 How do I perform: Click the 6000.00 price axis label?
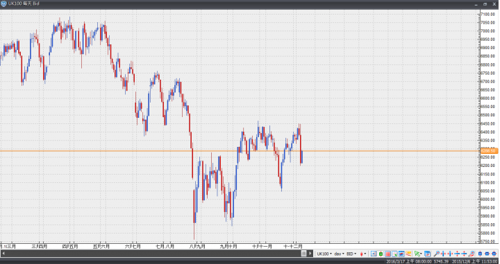click(488, 200)
